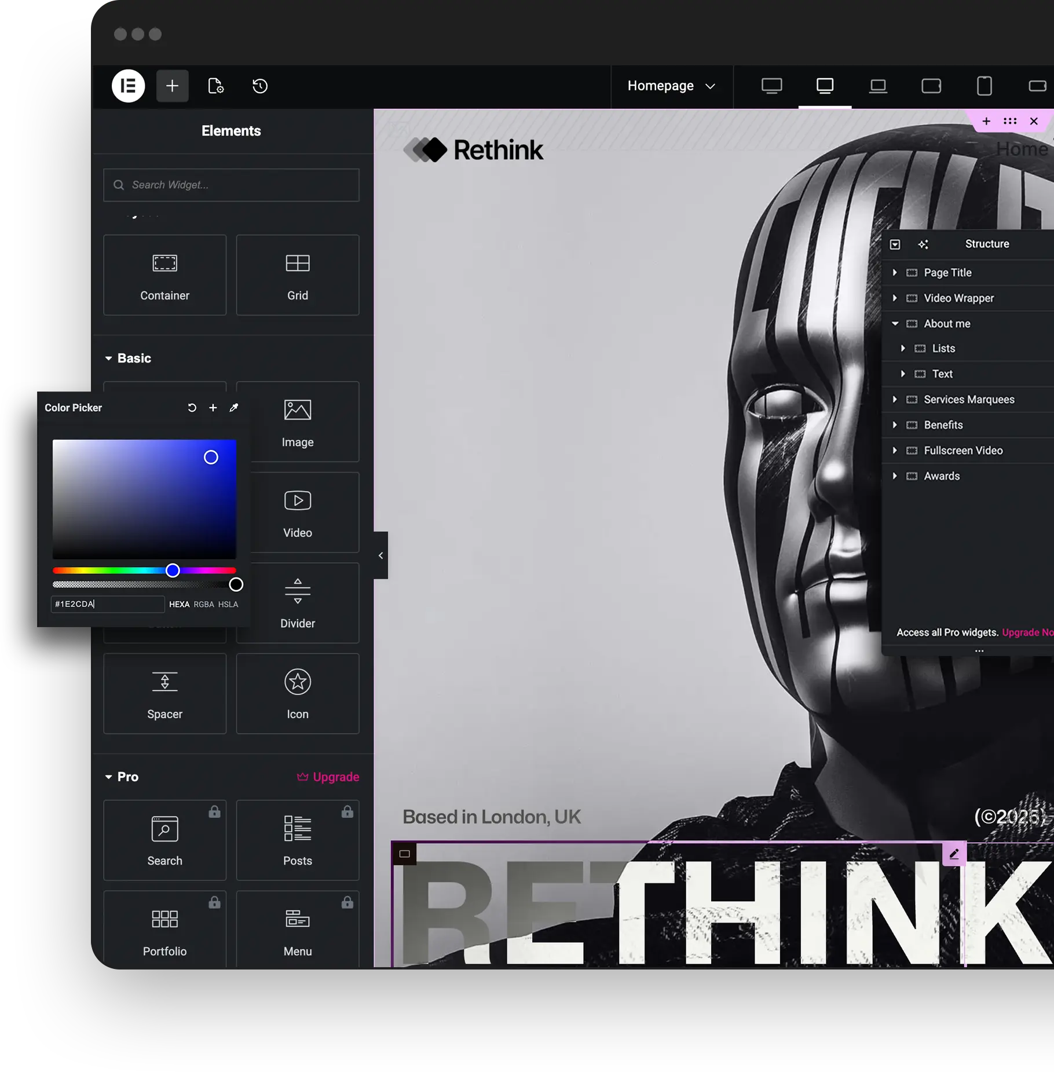Add the Container widget
This screenshot has height=1072, width=1054.
(164, 275)
